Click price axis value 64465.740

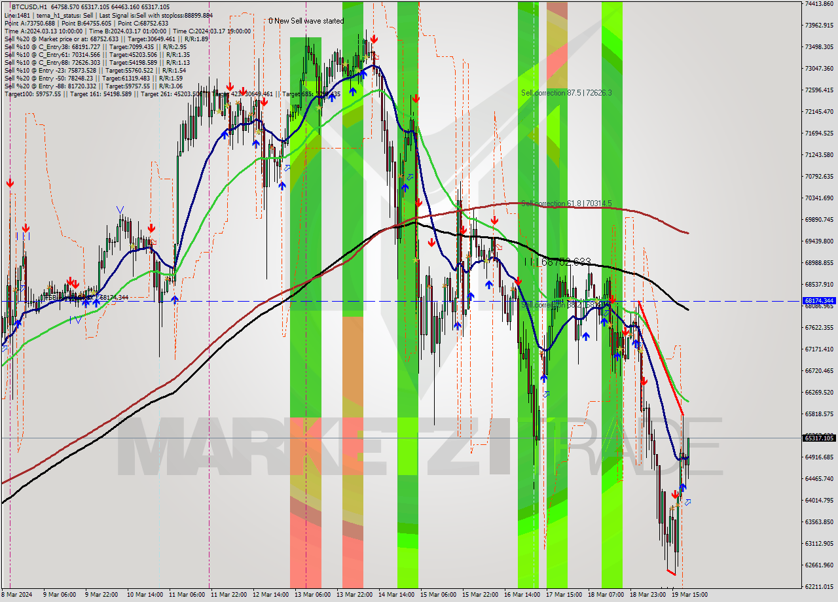tap(818, 478)
